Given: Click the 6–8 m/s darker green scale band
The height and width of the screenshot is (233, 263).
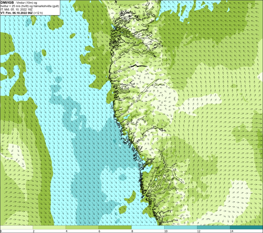Looking at the screenshot, I should (x=115, y=227).
